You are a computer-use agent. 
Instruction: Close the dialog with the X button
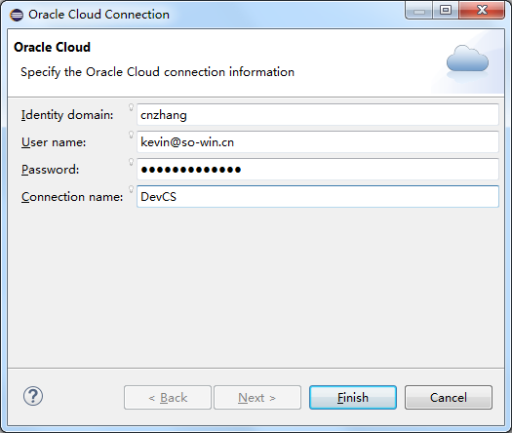pos(482,10)
